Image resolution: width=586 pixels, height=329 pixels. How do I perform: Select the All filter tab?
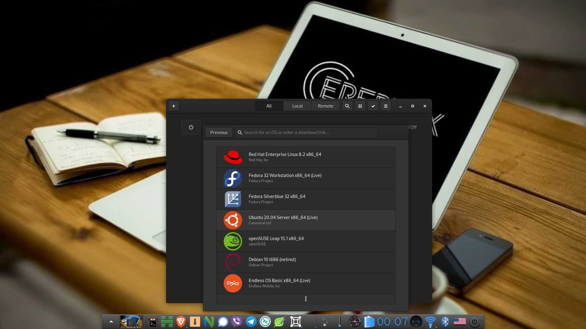(x=269, y=106)
